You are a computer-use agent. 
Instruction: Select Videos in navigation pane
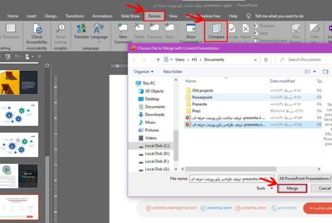pos(151,138)
